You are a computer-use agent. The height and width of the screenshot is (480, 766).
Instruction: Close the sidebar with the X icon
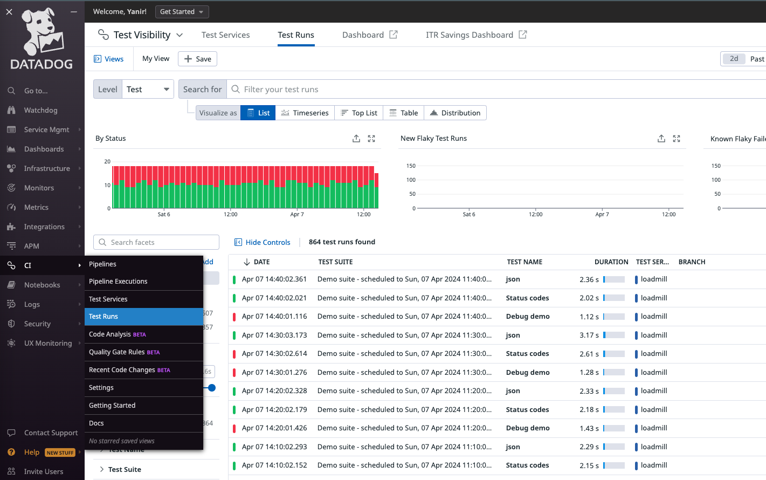pyautogui.click(x=9, y=11)
